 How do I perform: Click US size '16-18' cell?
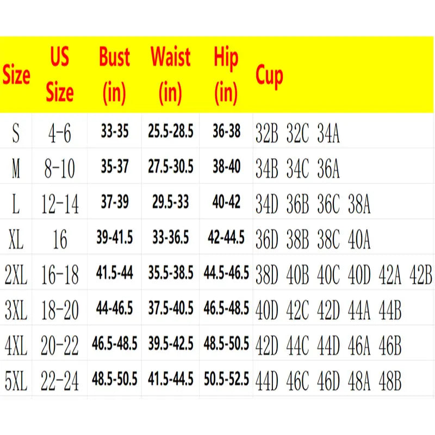pyautogui.click(x=60, y=275)
